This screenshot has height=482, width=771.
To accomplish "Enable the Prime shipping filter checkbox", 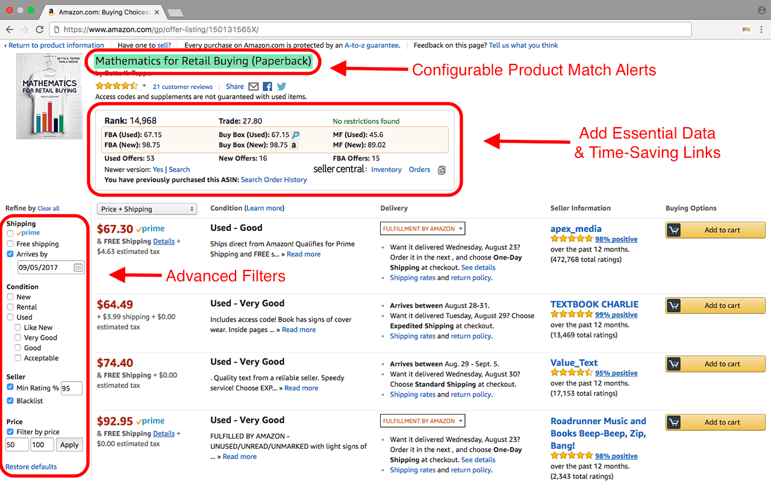I will point(10,233).
